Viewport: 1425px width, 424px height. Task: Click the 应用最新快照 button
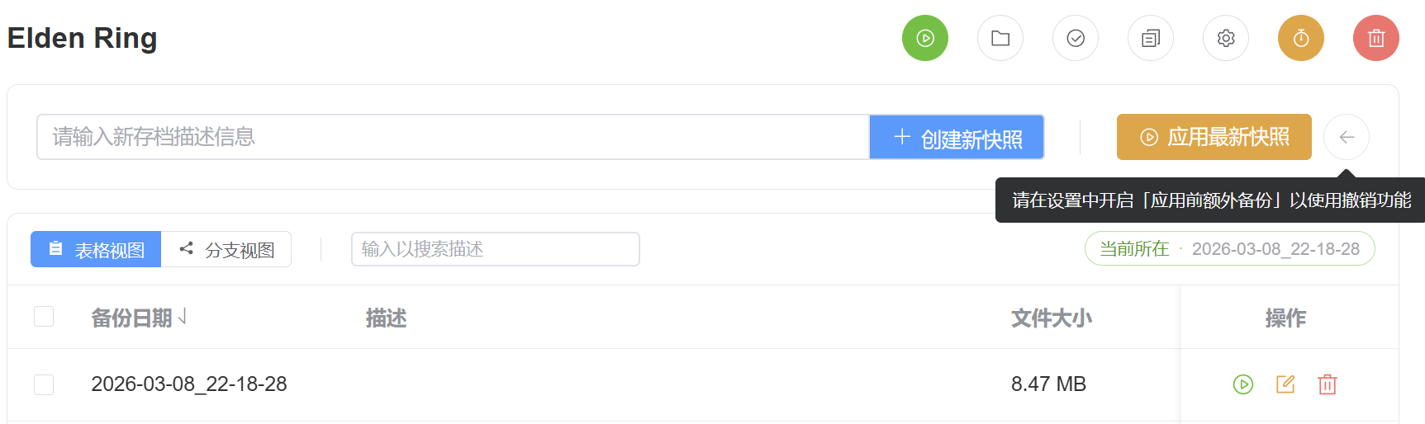1214,137
